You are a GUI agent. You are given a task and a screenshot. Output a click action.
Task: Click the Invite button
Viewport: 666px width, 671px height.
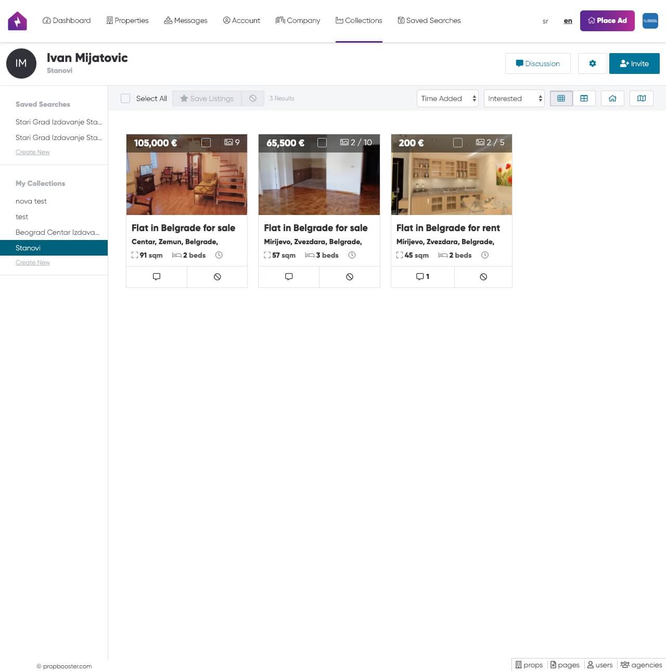634,64
